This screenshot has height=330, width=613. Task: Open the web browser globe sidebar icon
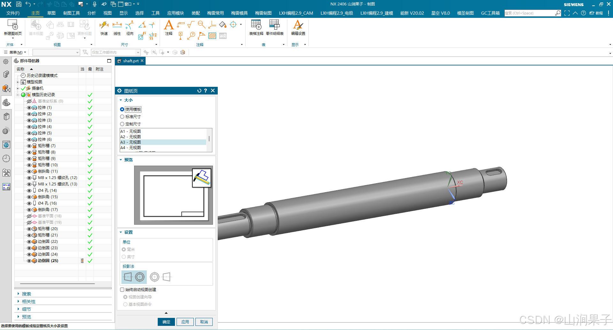[6, 145]
